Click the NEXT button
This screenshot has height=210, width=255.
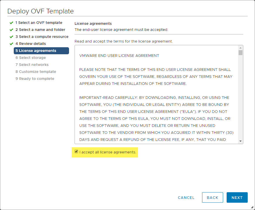(237, 197)
